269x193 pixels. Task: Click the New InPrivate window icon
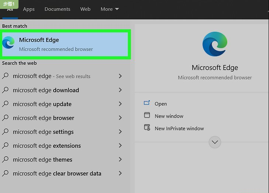click(x=147, y=128)
